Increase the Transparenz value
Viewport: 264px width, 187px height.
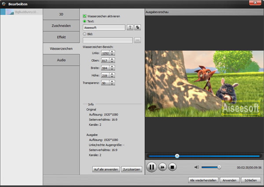[x=112, y=81]
